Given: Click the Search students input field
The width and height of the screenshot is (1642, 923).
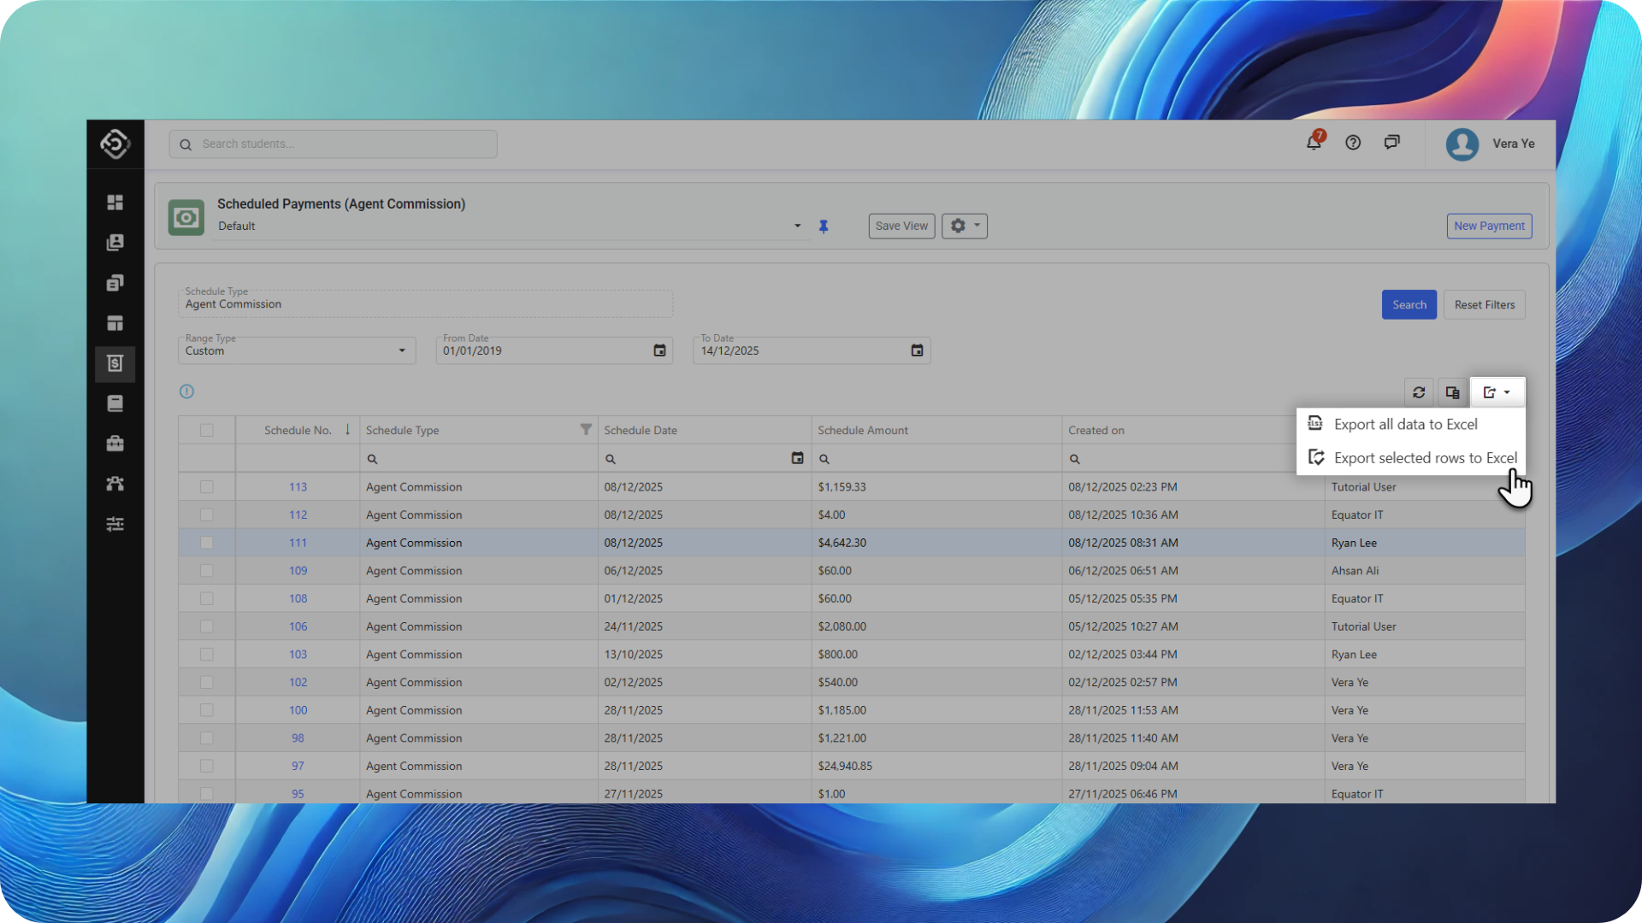Looking at the screenshot, I should (x=342, y=144).
